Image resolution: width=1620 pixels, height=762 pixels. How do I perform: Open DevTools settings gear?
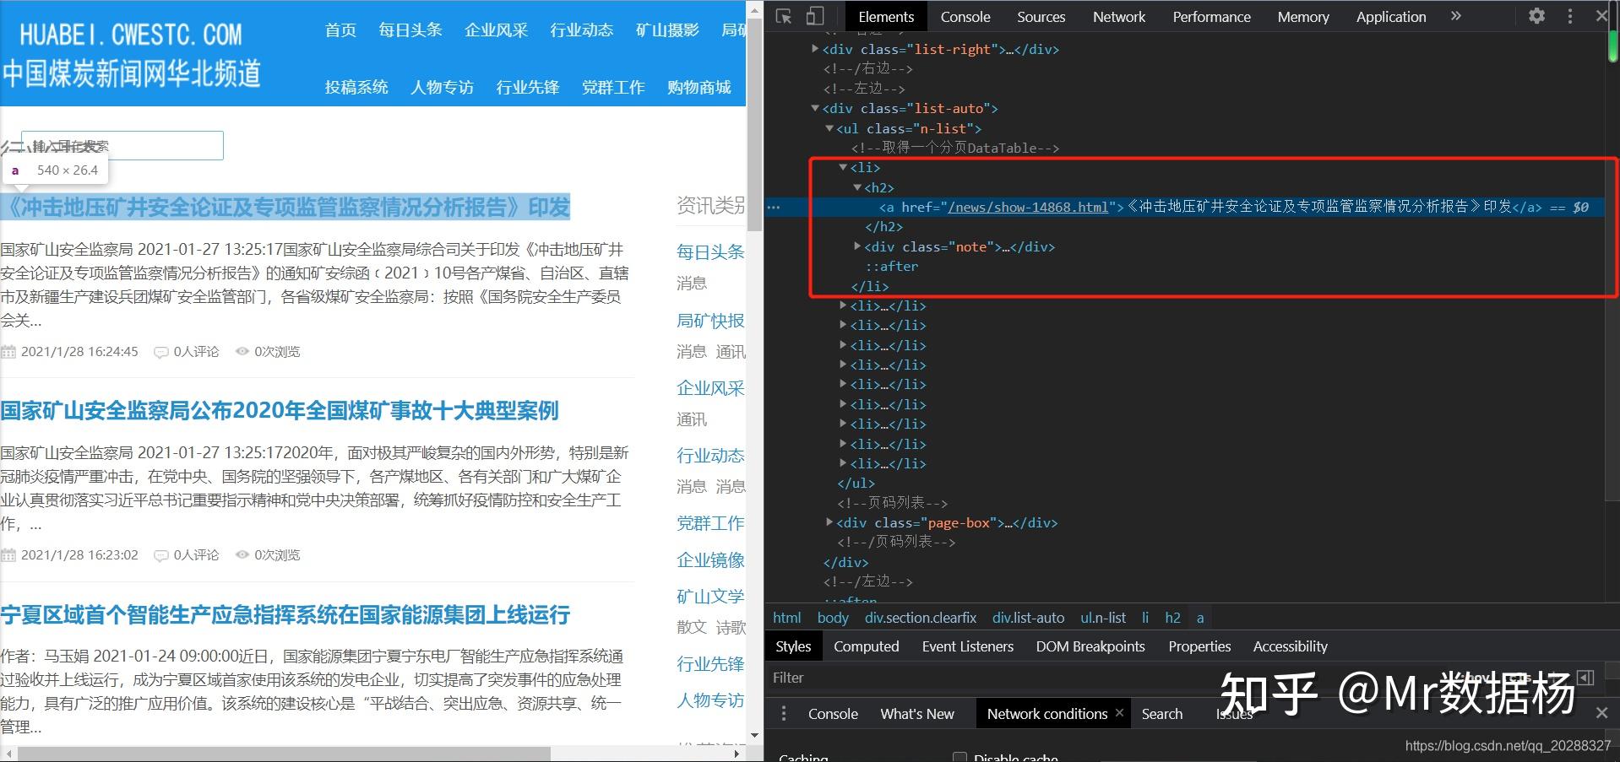[1536, 16]
